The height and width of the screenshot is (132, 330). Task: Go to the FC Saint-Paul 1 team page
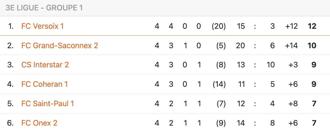click(x=47, y=104)
